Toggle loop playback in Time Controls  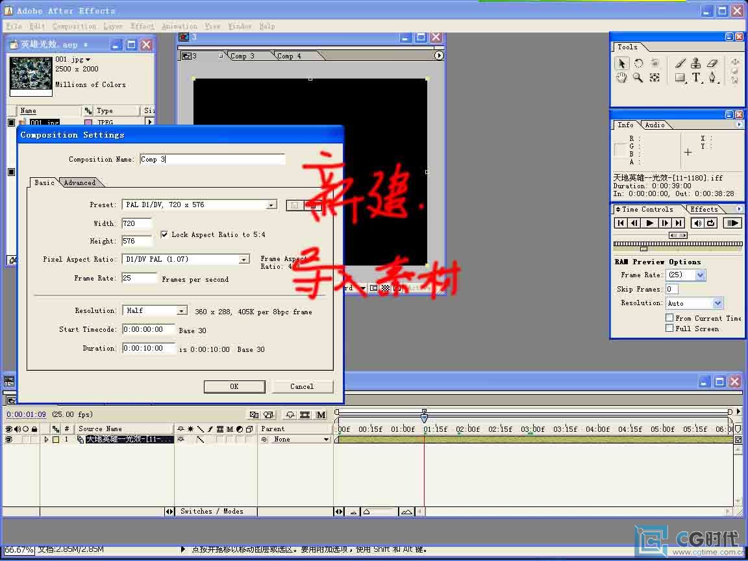pyautogui.click(x=711, y=223)
